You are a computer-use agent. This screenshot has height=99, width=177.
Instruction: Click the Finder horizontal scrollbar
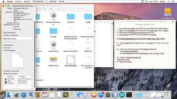(64, 87)
